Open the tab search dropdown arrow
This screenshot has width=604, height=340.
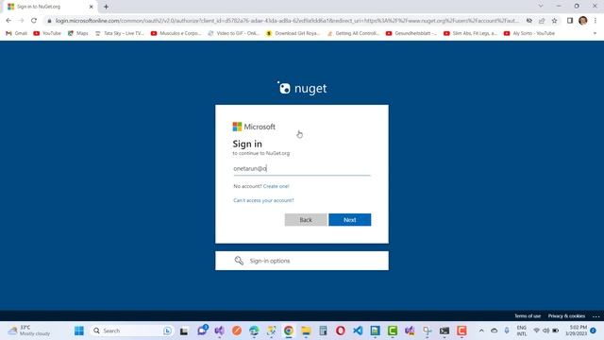pos(541,7)
